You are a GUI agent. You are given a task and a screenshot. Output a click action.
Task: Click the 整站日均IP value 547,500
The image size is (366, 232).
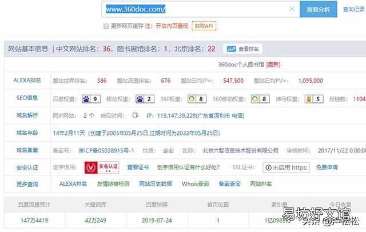point(233,81)
